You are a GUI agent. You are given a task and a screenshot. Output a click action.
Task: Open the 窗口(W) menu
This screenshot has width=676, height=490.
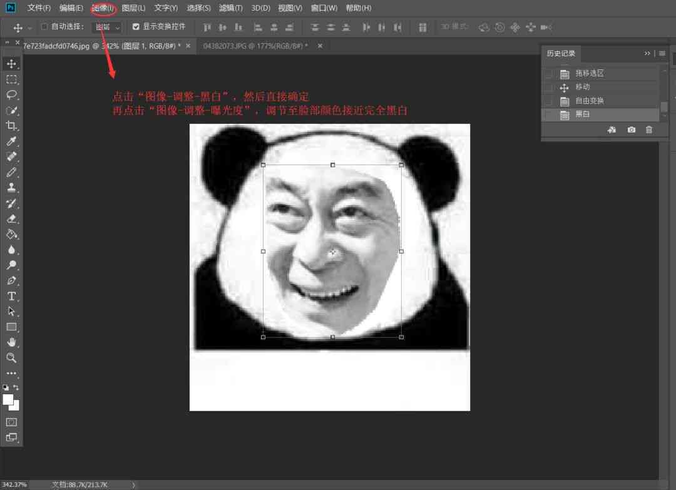point(324,8)
